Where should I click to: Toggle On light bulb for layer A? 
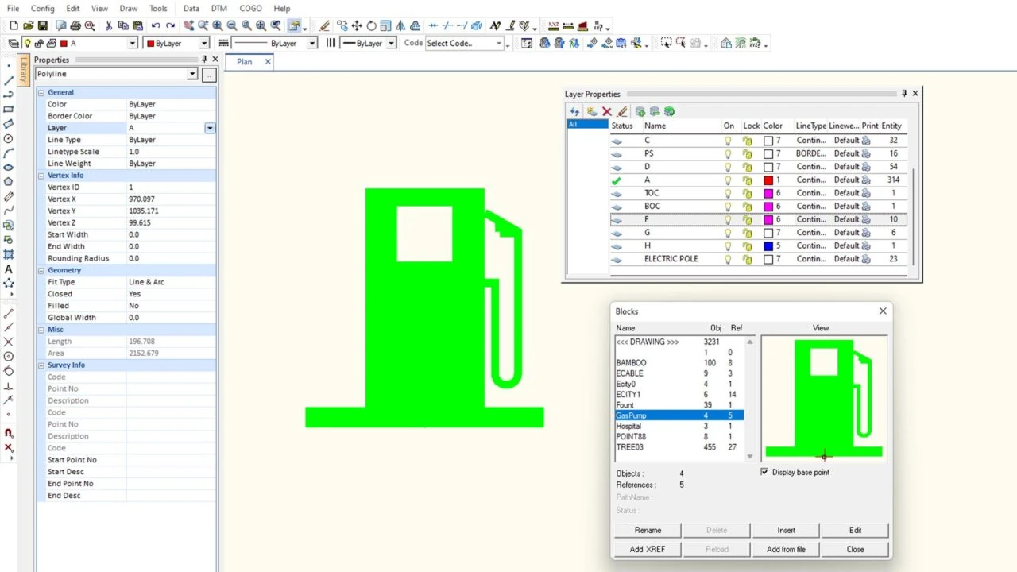point(728,180)
